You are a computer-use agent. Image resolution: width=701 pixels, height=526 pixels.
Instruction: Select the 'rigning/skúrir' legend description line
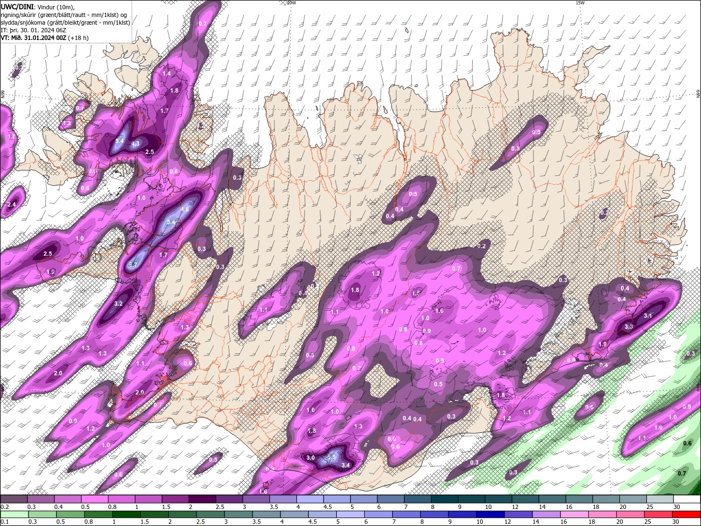click(64, 14)
